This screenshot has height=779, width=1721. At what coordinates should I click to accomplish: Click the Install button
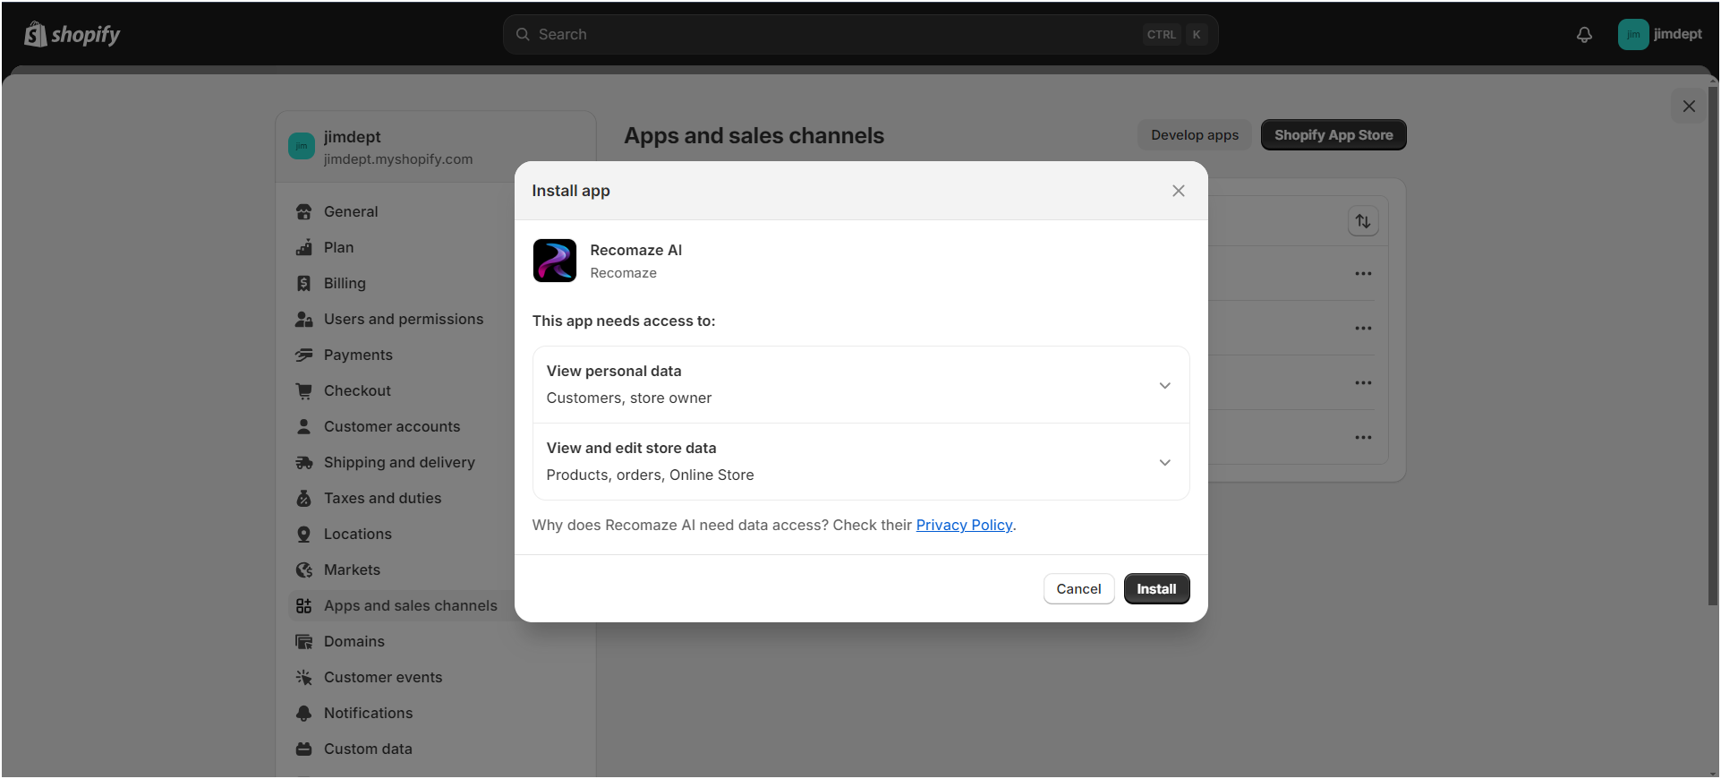1156,588
